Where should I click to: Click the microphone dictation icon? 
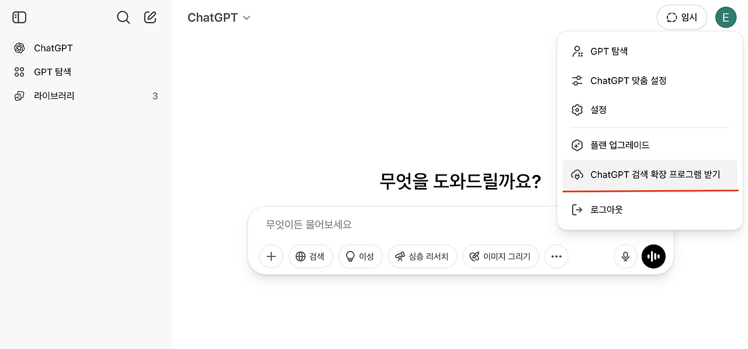(x=625, y=256)
